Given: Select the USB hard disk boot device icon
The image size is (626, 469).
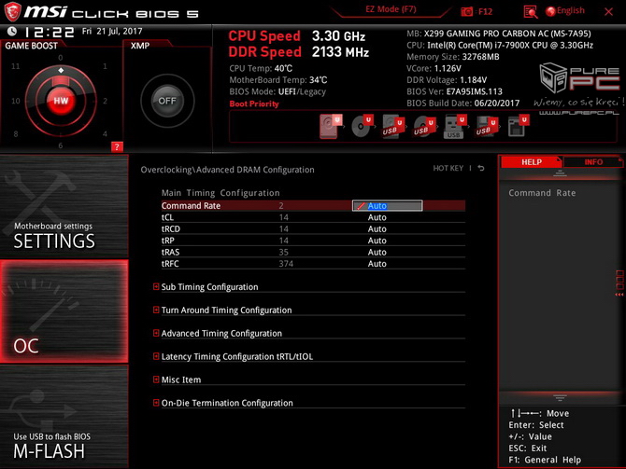Looking at the screenshot, I should click(x=393, y=127).
